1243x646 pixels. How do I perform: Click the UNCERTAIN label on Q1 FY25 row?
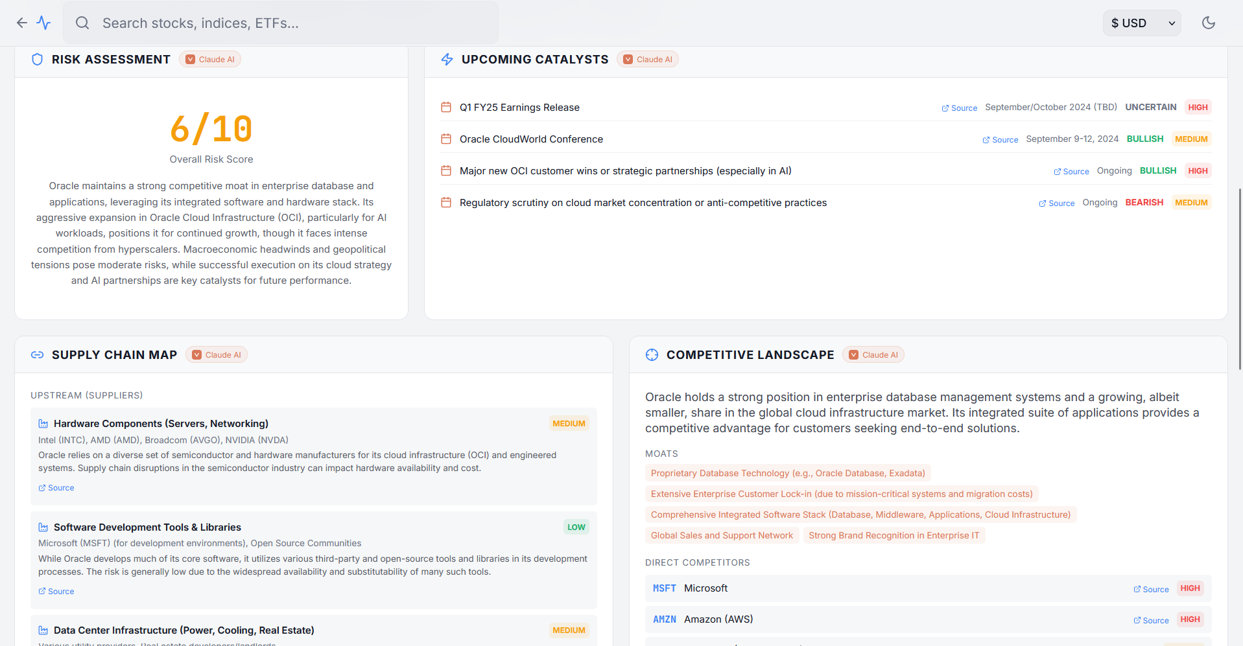point(1150,108)
